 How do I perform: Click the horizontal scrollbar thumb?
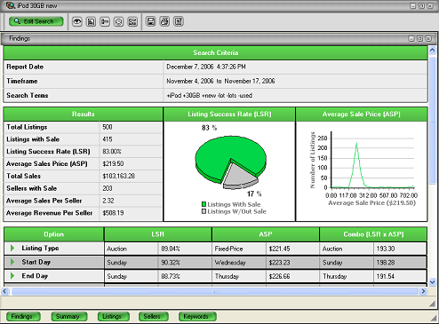[215, 291]
